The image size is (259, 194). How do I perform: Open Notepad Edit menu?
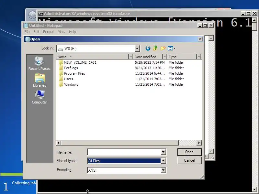36,32
